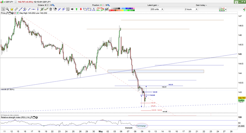Click the GBPJPY info icon
Viewport: 246px width, 133px height.
tap(16, 2)
